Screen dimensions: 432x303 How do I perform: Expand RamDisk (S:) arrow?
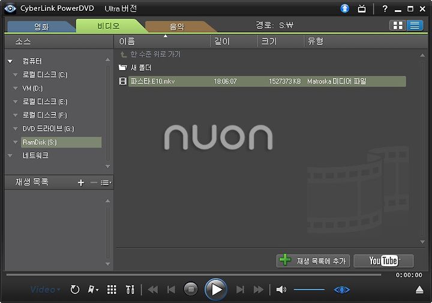(x=16, y=142)
